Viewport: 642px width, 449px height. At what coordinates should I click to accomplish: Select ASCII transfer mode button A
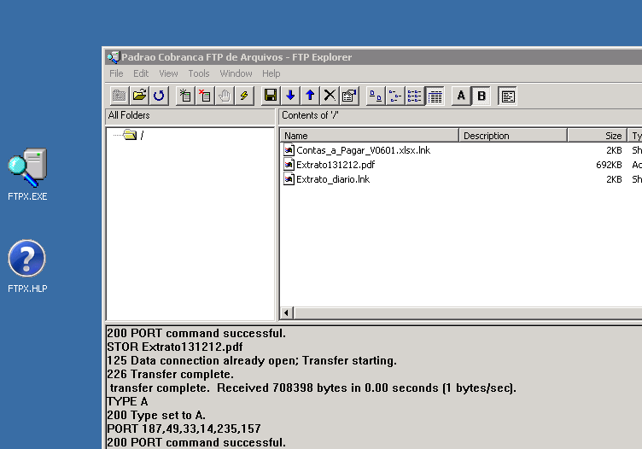pos(461,96)
